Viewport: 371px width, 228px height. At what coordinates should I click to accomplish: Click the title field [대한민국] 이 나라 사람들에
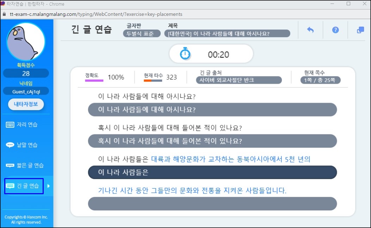click(x=227, y=33)
